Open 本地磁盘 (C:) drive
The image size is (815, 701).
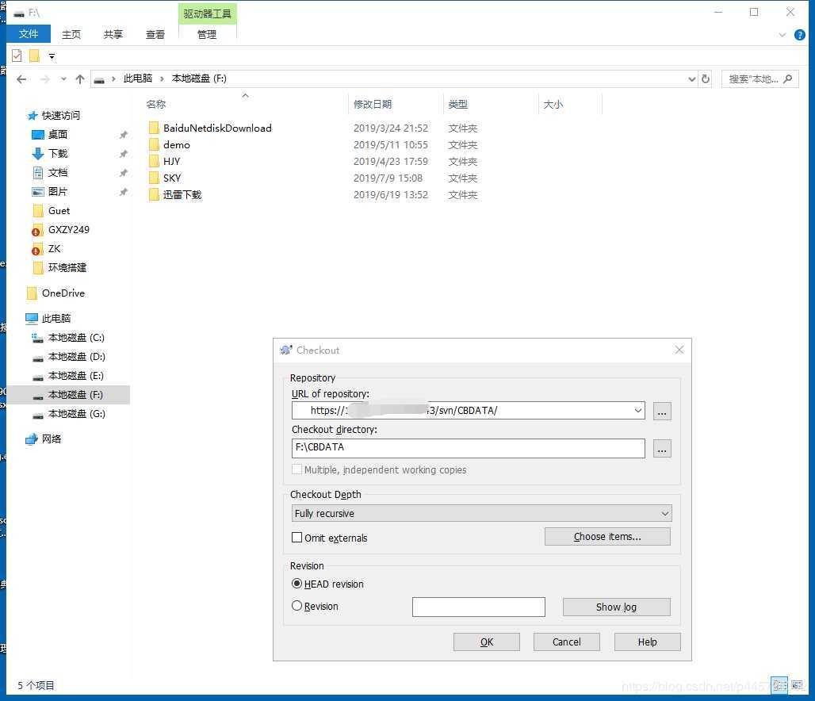76,338
